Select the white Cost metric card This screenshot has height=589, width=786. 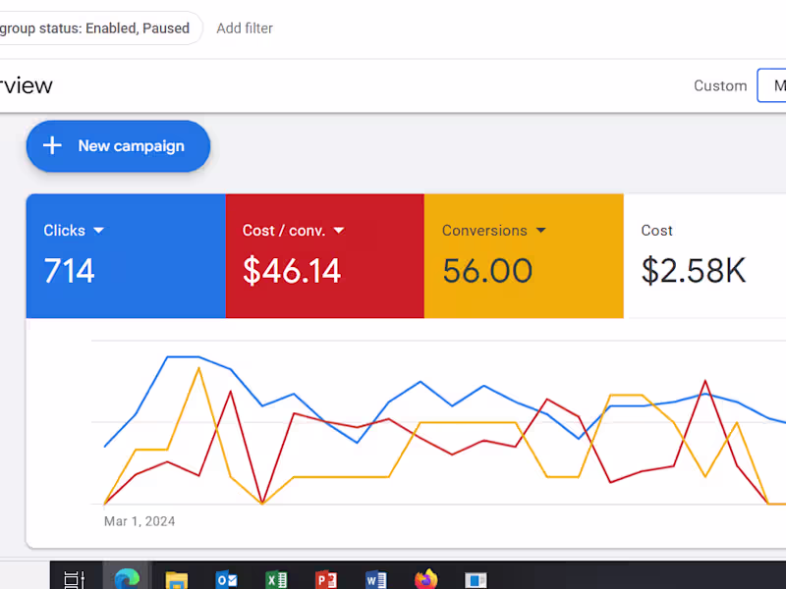(704, 256)
